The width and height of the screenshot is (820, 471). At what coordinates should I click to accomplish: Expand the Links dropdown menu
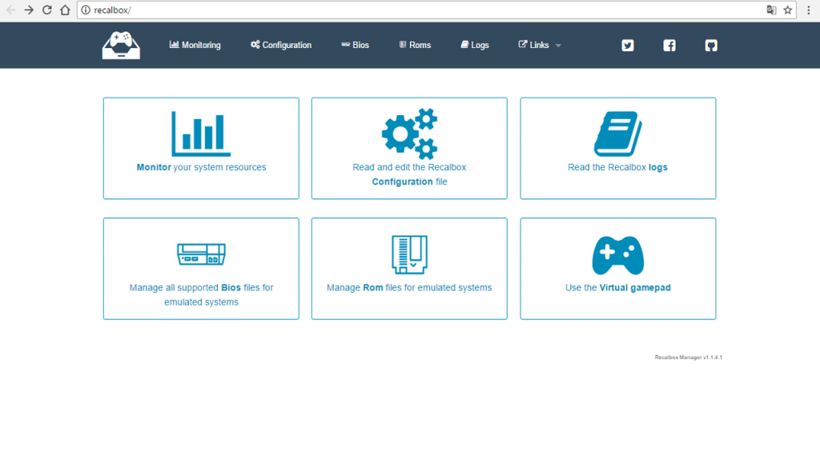click(x=540, y=46)
